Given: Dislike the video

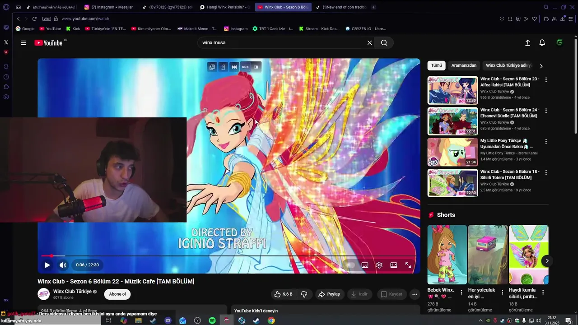Looking at the screenshot, I should pyautogui.click(x=304, y=294).
